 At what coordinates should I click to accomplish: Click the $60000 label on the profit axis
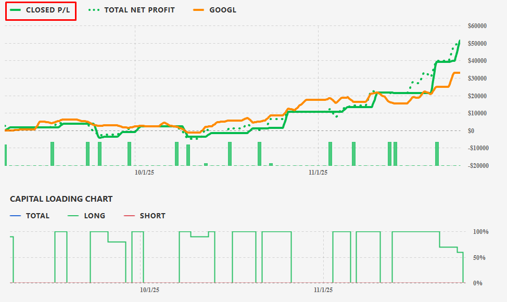(477, 26)
